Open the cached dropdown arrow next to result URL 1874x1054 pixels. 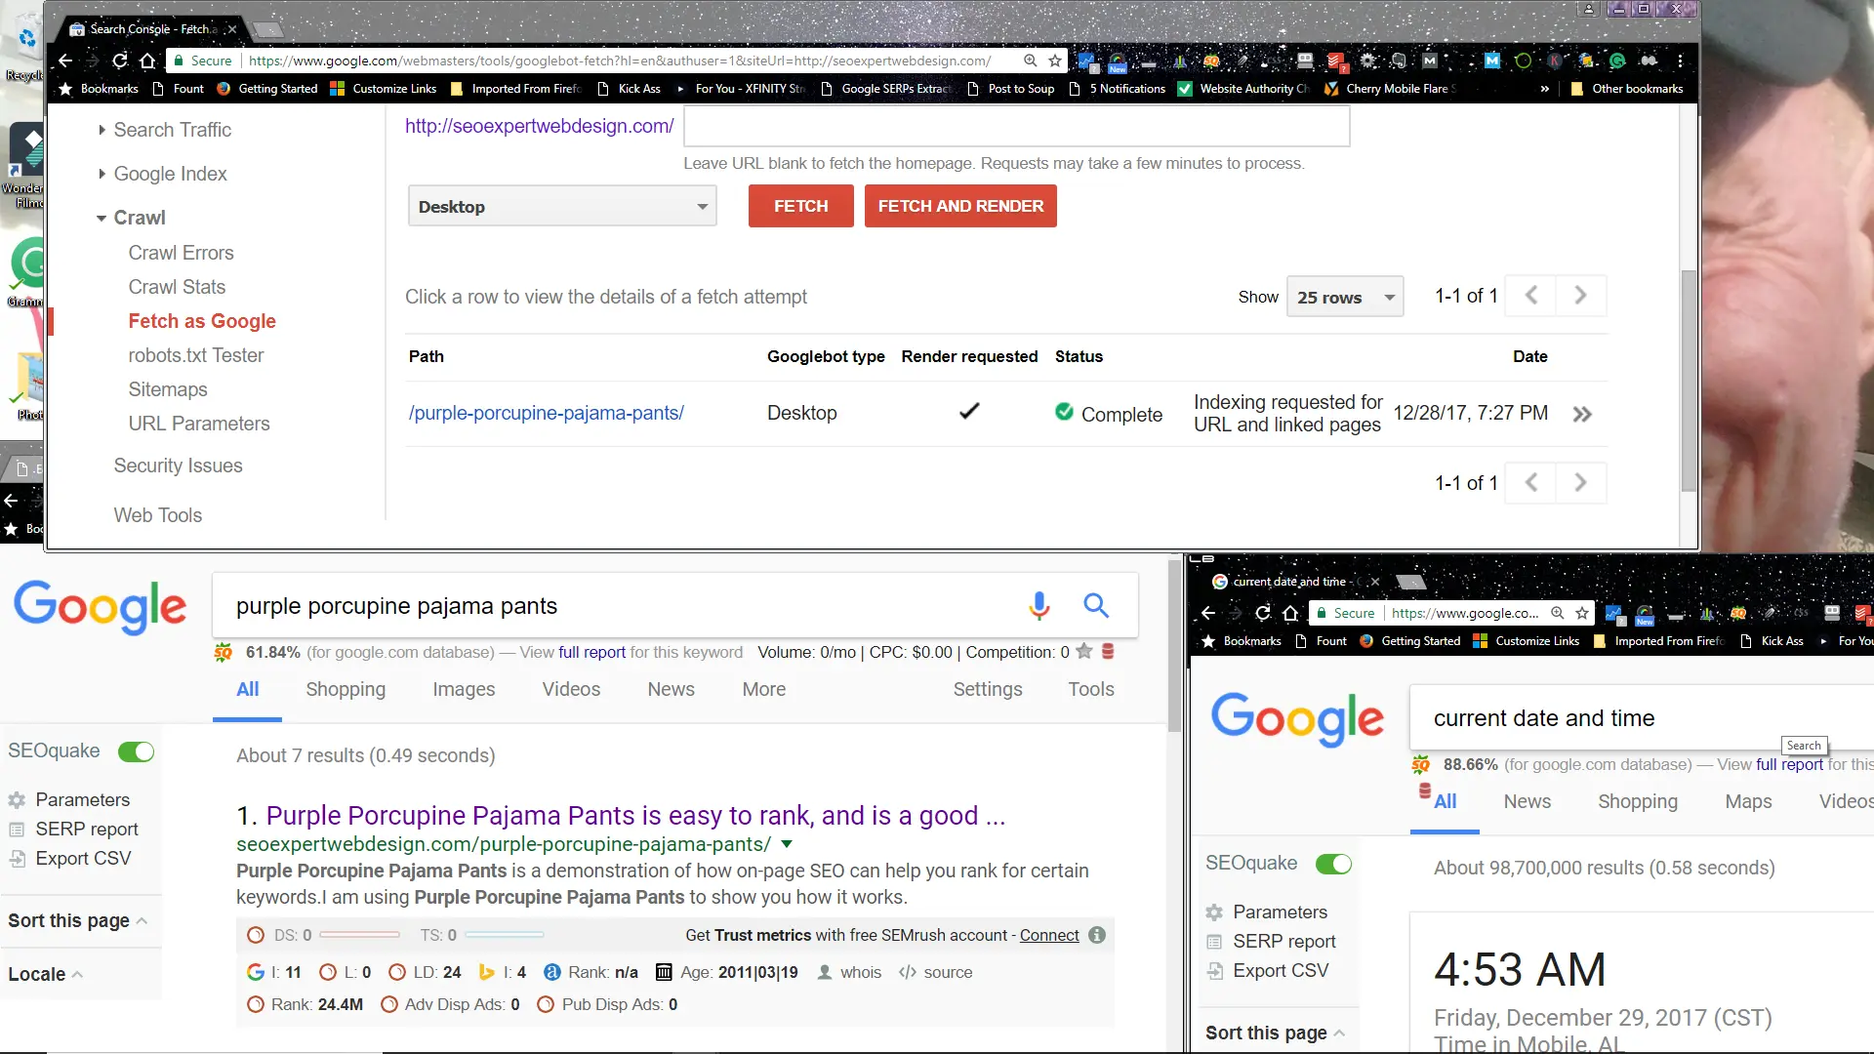point(787,844)
